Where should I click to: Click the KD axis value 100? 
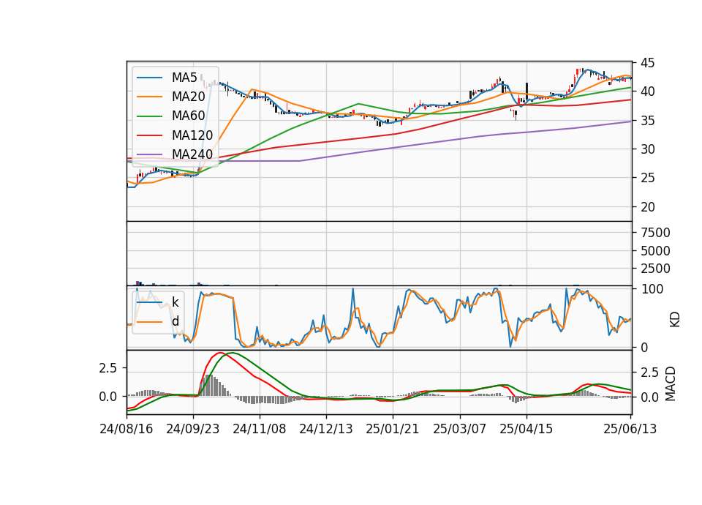652,289
